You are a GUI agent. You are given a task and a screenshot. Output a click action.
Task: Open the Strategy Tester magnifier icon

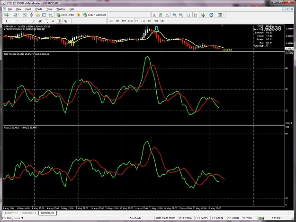click(51, 15)
